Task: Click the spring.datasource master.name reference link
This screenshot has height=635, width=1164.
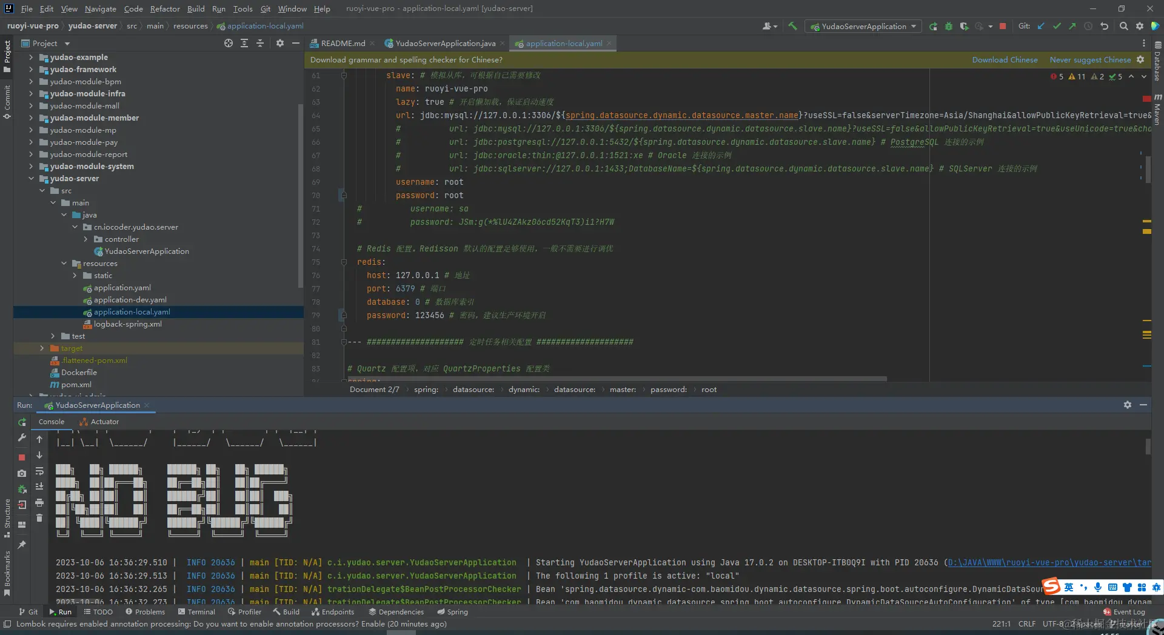Action: 681,115
